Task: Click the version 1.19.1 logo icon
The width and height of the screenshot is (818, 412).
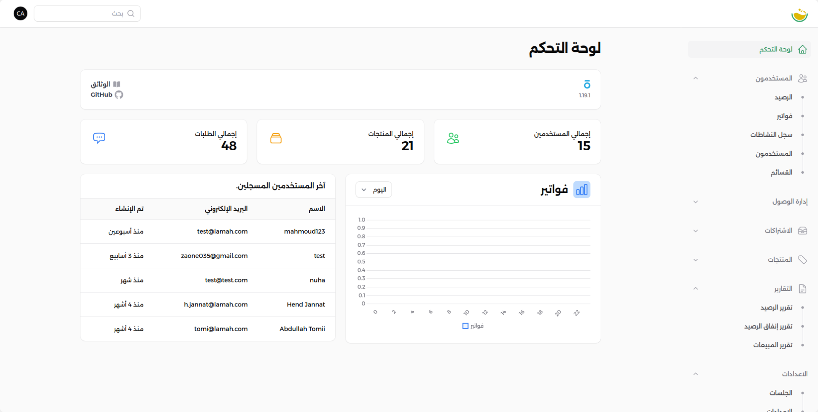Action: pyautogui.click(x=587, y=84)
